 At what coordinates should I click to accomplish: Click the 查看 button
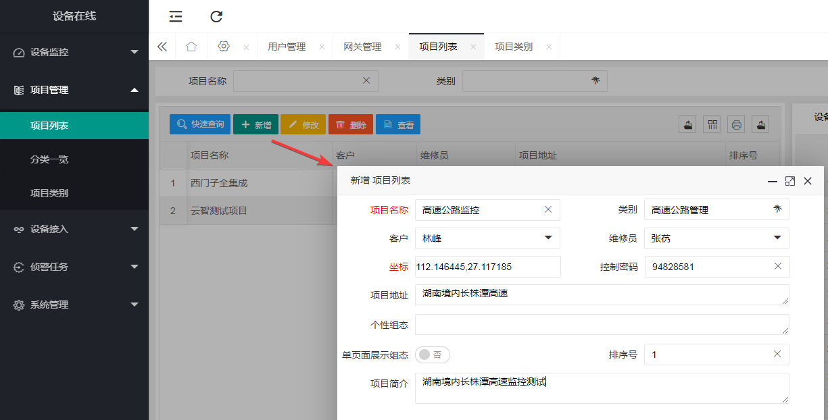[x=398, y=124]
